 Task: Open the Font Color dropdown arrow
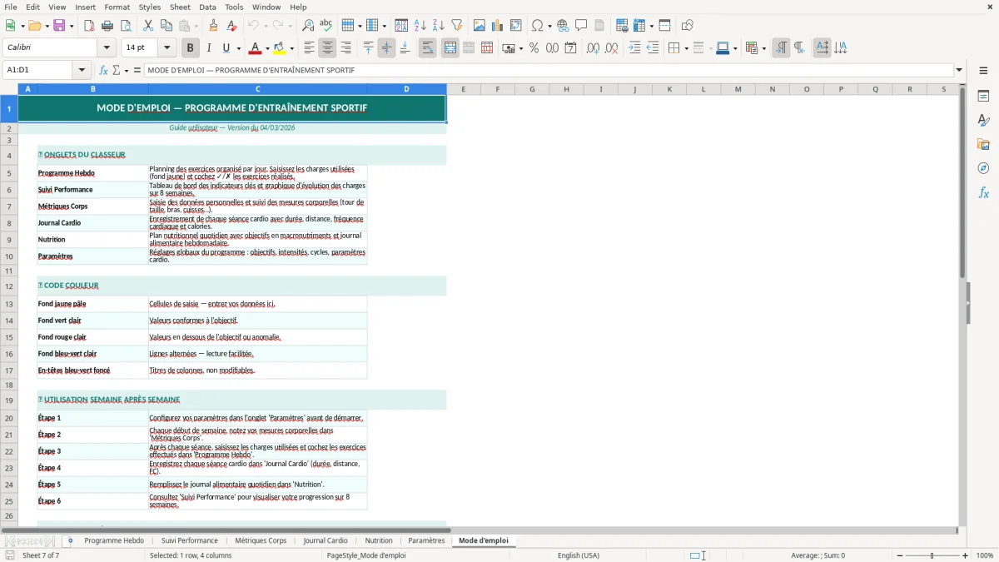266,48
